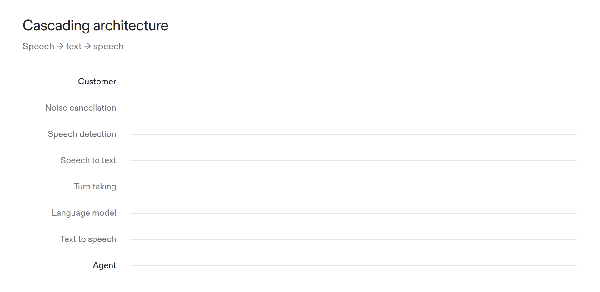Viewport: 600px width, 292px height.
Task: Click the Speech detection timeline track line
Action: pyautogui.click(x=353, y=134)
